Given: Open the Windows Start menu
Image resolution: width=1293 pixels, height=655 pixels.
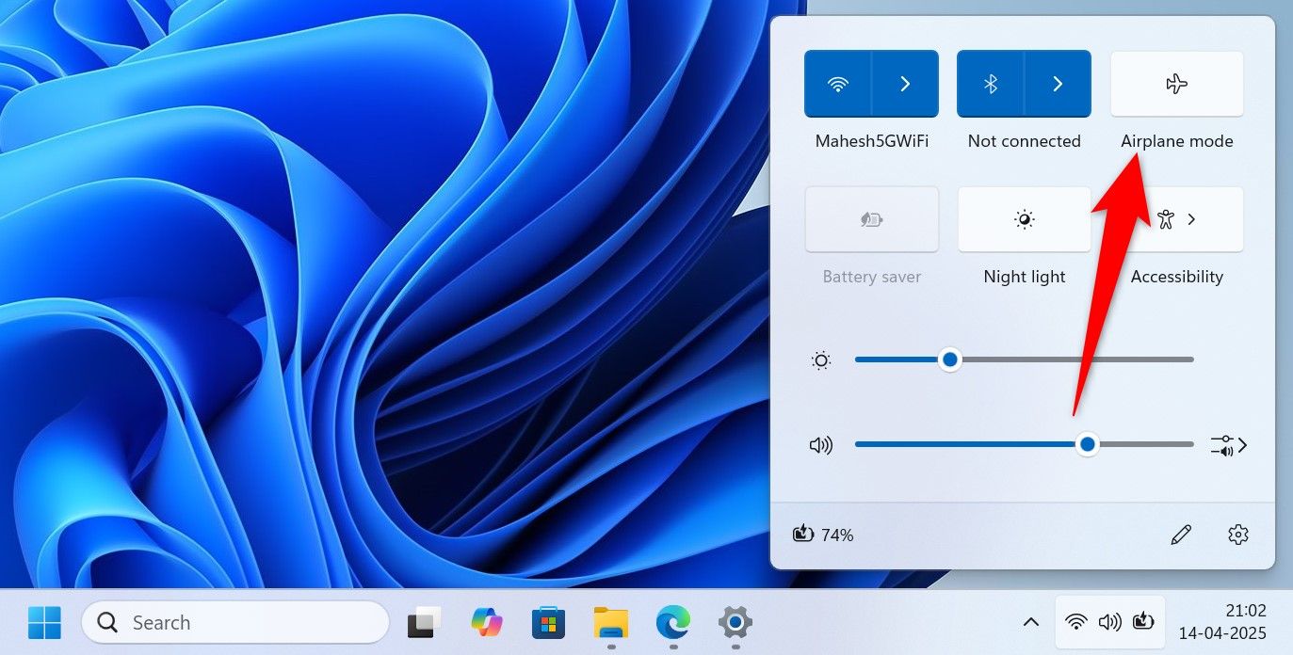Looking at the screenshot, I should (44, 622).
